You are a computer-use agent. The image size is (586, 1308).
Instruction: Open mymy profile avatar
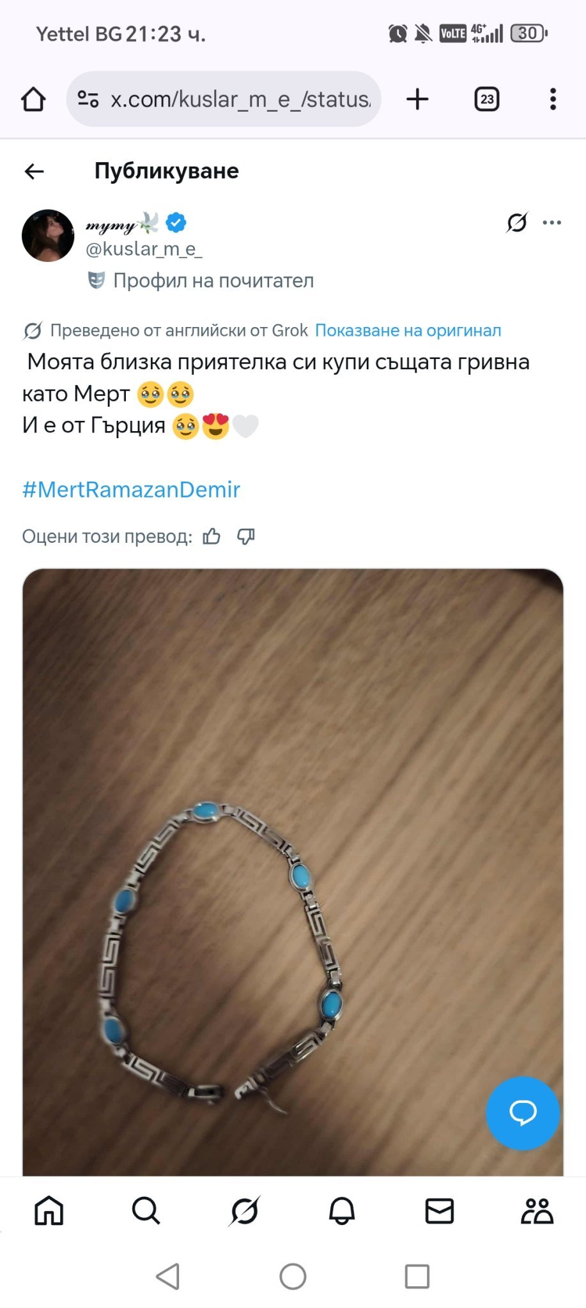coord(48,235)
